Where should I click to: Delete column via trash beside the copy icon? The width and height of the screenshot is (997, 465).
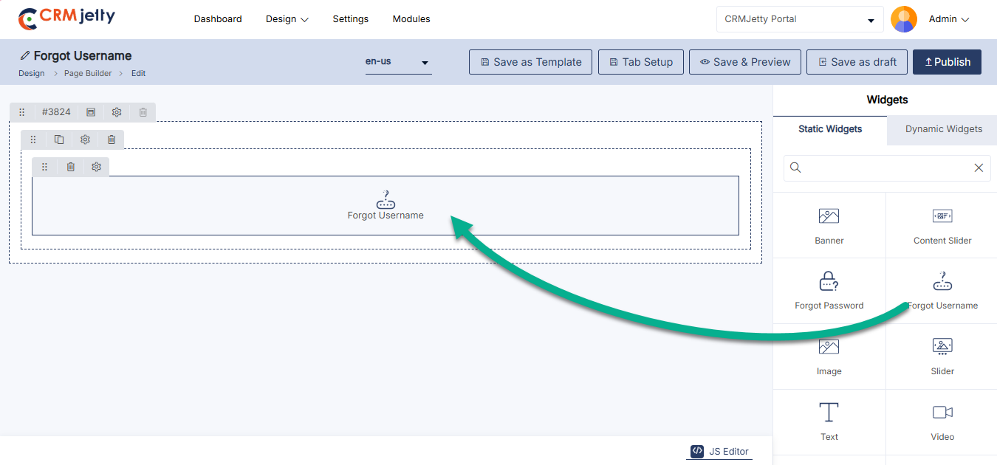pyautogui.click(x=112, y=139)
